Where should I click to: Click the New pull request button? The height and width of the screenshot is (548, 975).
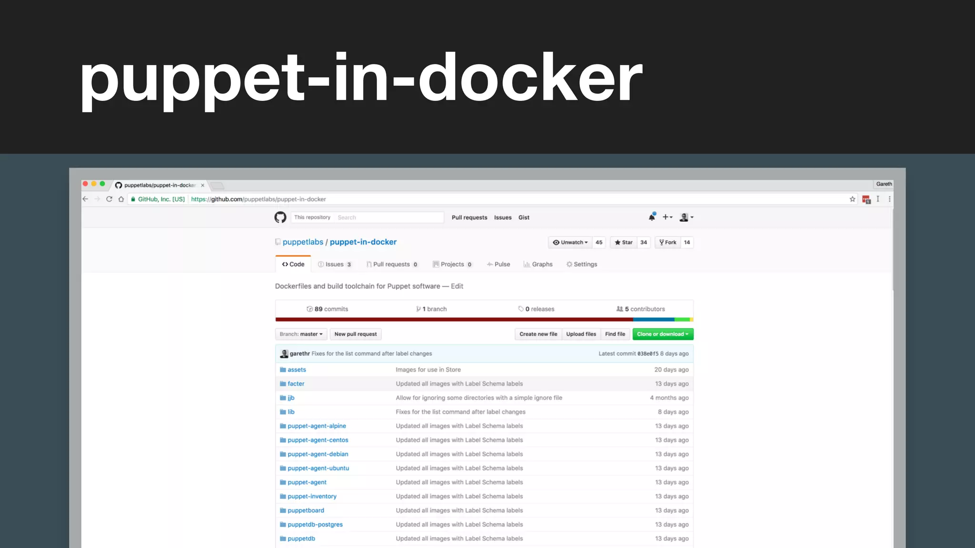(x=356, y=334)
